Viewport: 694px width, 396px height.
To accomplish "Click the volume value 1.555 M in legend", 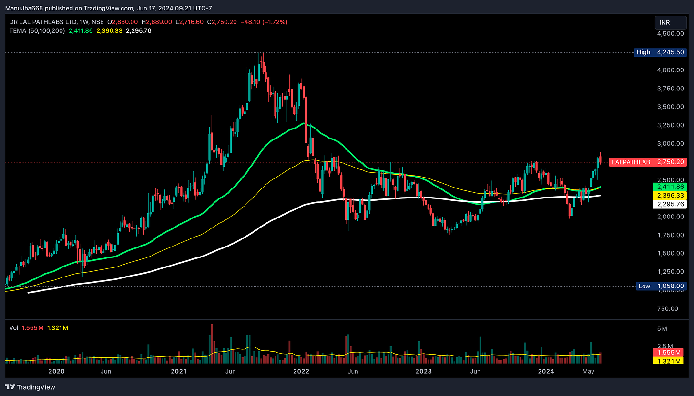I will 33,328.
